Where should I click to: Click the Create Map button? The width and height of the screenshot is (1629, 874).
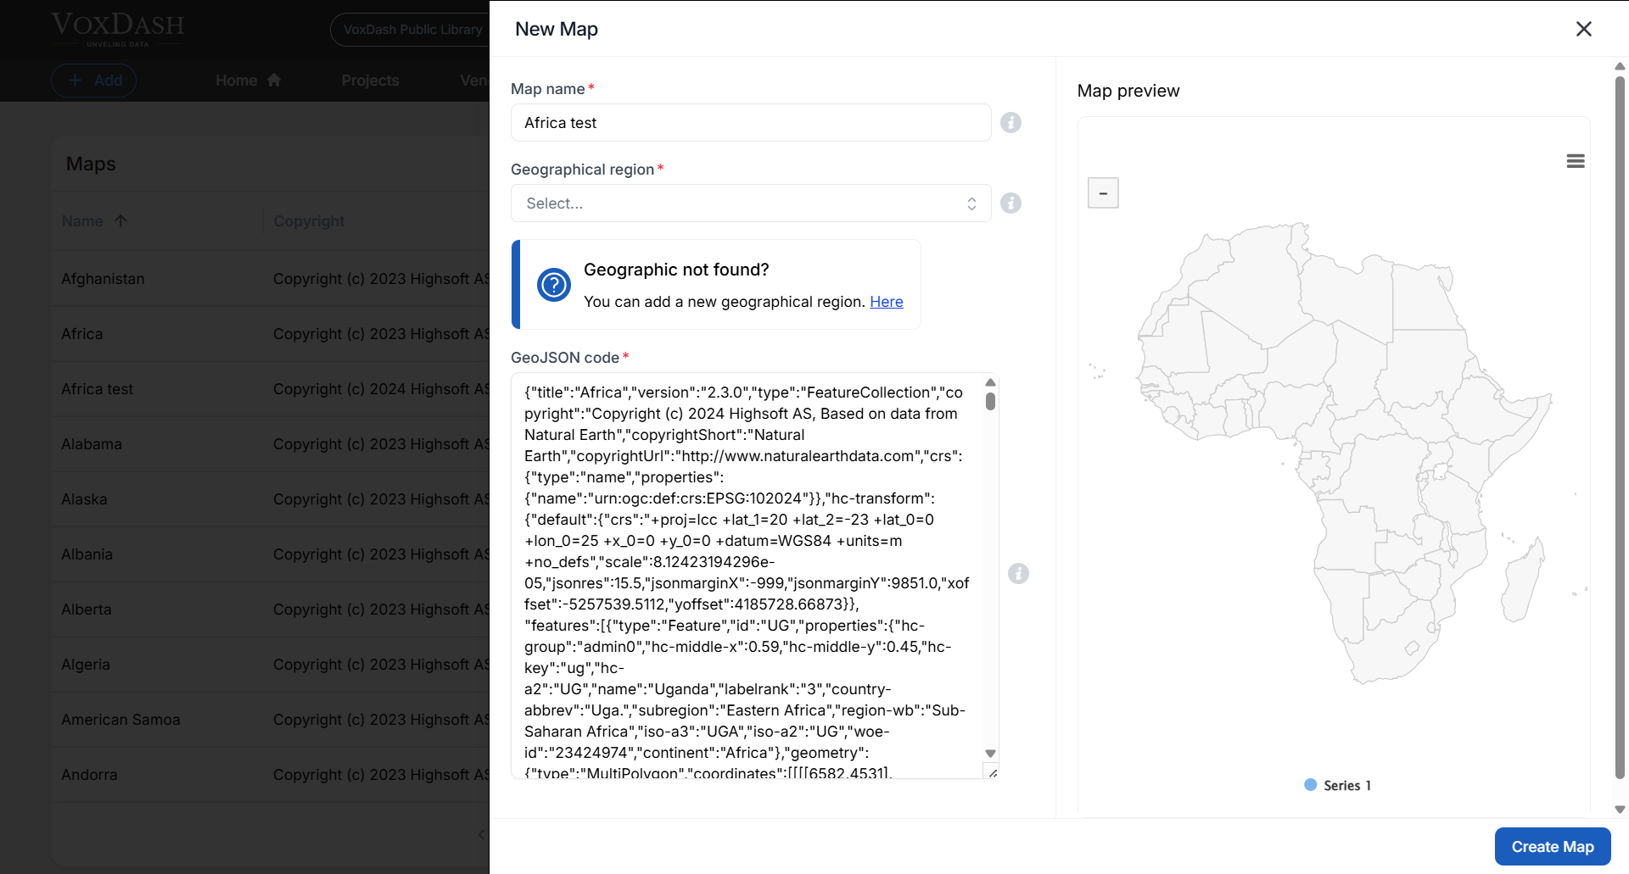[1552, 846]
